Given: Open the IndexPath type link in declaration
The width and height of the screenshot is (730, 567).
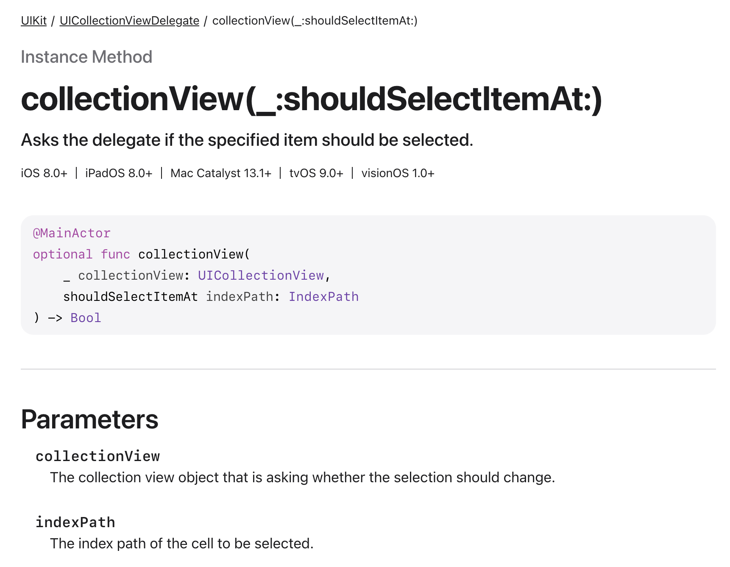Looking at the screenshot, I should point(323,297).
